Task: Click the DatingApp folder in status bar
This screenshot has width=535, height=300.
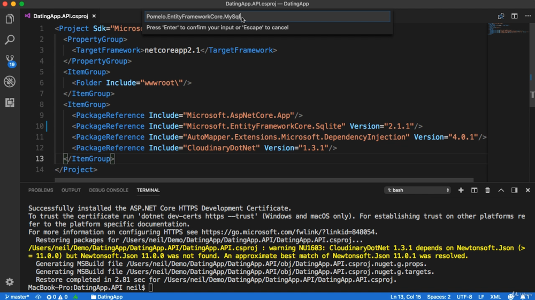Action: click(106, 297)
